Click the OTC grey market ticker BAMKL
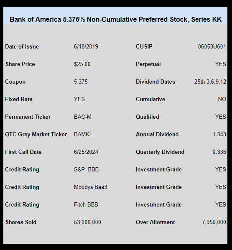232x250 pixels. point(83,134)
